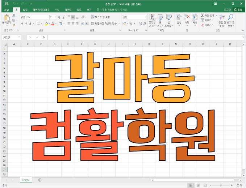Click the Format cells (서식) icon
The image size is (246, 188).
[195, 17]
